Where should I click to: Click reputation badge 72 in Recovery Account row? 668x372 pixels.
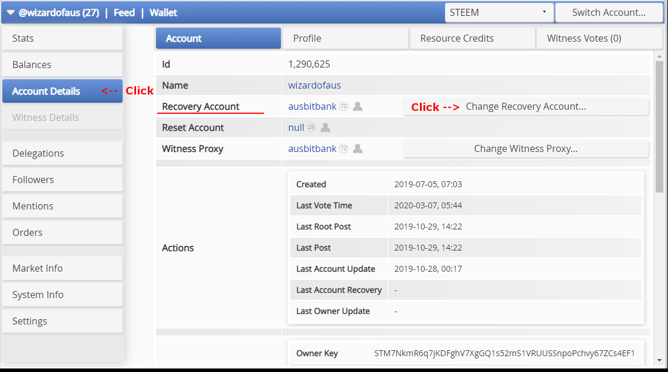pyautogui.click(x=344, y=107)
